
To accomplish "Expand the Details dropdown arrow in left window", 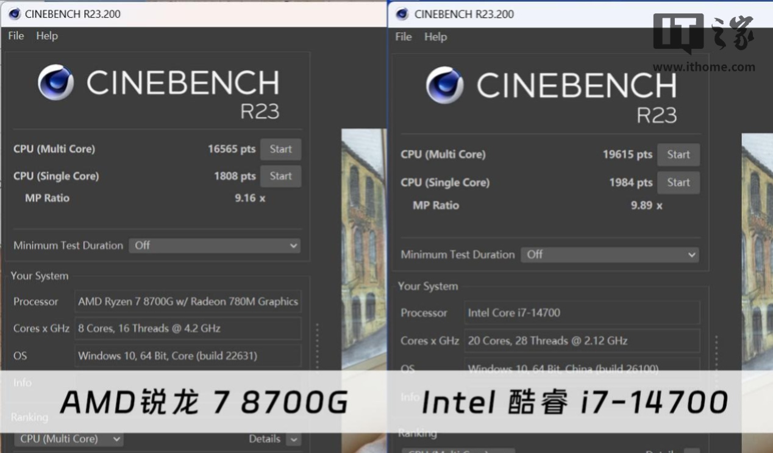I will [x=294, y=439].
